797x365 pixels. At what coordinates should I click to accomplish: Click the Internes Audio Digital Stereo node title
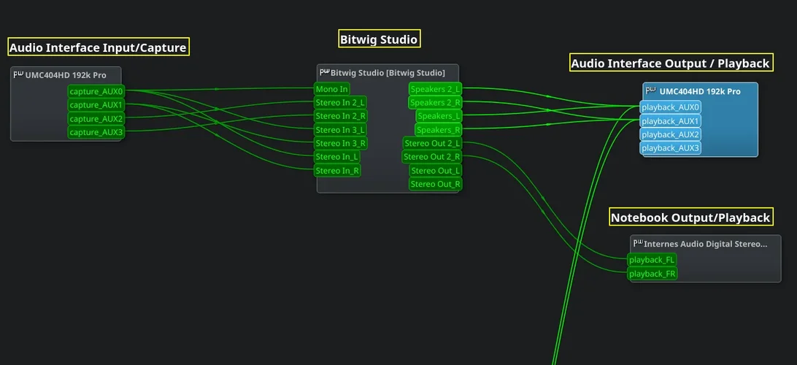(x=706, y=244)
